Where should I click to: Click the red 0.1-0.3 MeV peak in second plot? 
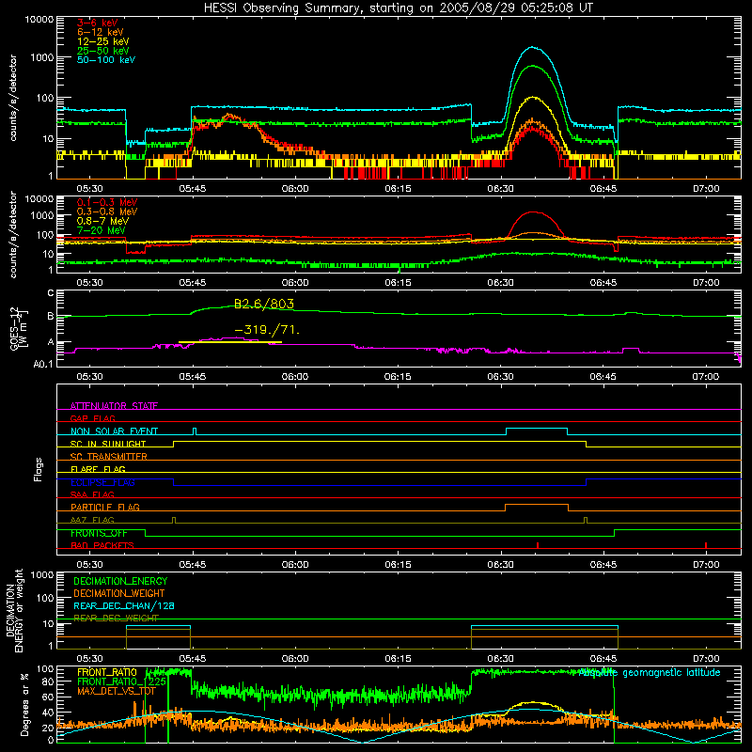click(533, 212)
